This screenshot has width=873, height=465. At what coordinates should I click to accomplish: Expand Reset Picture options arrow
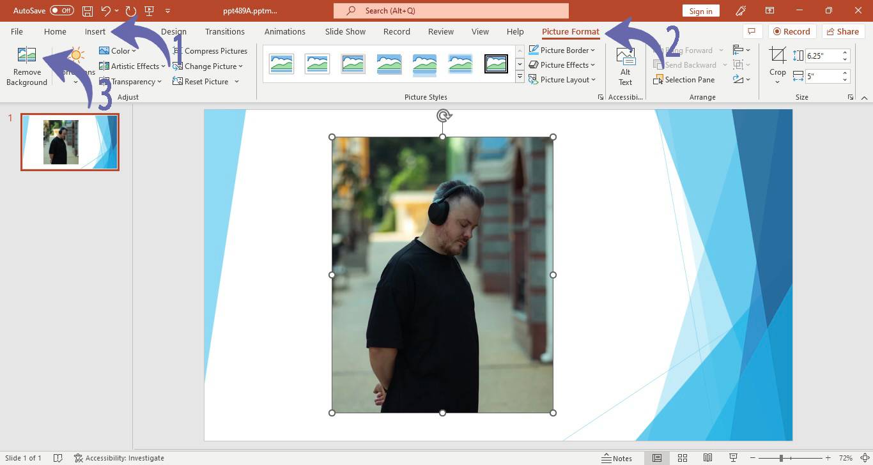click(x=236, y=81)
